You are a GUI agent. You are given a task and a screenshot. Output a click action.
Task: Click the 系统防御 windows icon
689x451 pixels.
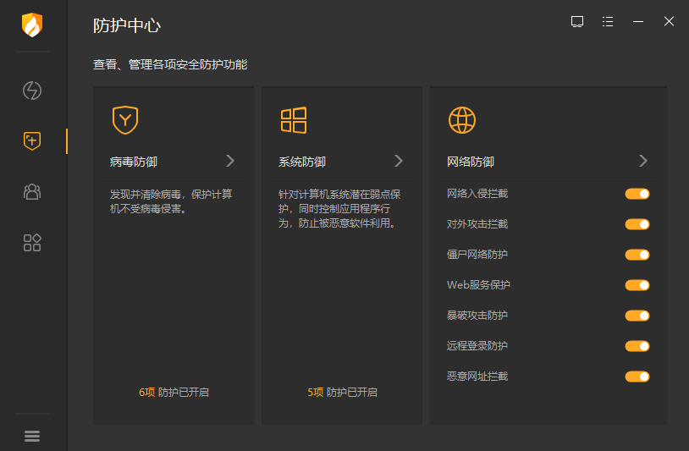(x=293, y=120)
